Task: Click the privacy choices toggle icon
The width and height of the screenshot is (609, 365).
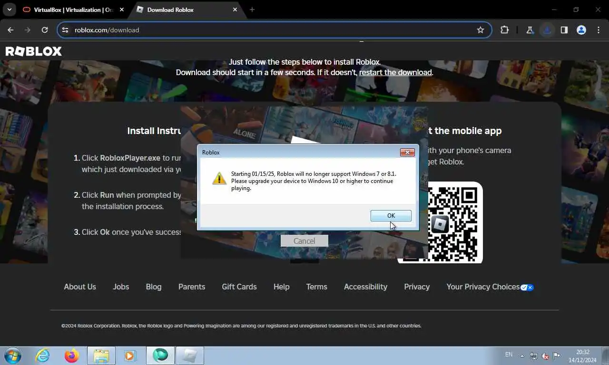Action: (527, 287)
